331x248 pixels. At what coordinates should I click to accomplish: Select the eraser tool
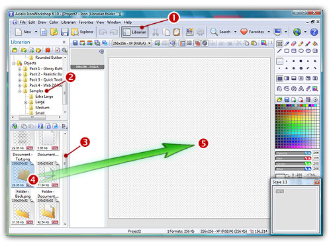294,44
